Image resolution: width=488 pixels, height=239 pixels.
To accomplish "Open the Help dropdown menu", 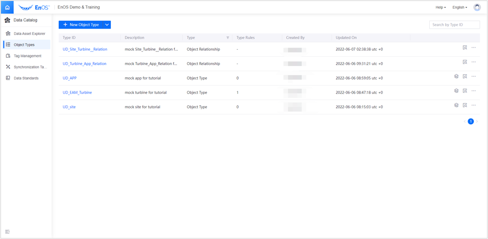I will click(440, 7).
